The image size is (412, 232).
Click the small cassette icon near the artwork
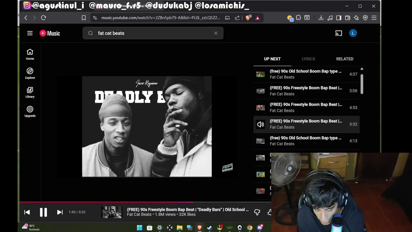228,168
